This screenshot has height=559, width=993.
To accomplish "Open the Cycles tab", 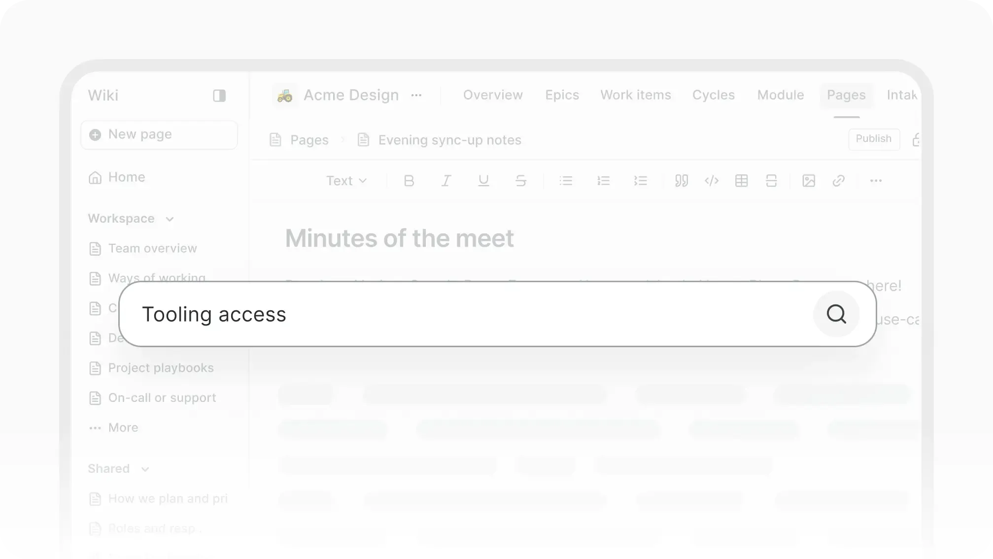I will 713,95.
